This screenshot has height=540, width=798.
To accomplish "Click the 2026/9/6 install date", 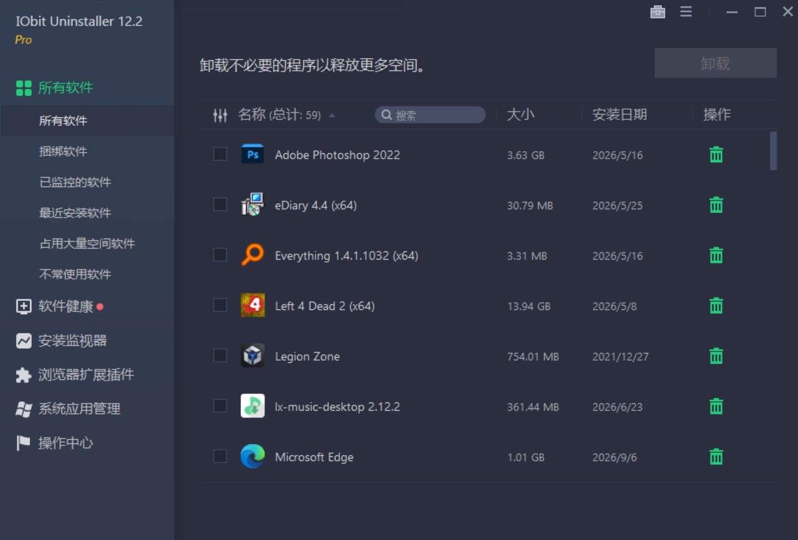I will 615,457.
